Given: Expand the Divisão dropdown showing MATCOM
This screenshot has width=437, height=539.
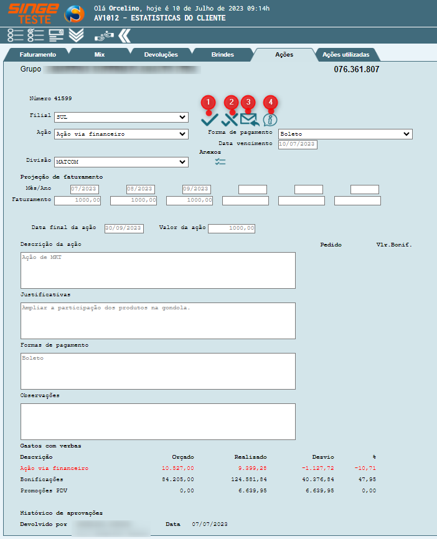Looking at the screenshot, I should click(121, 162).
